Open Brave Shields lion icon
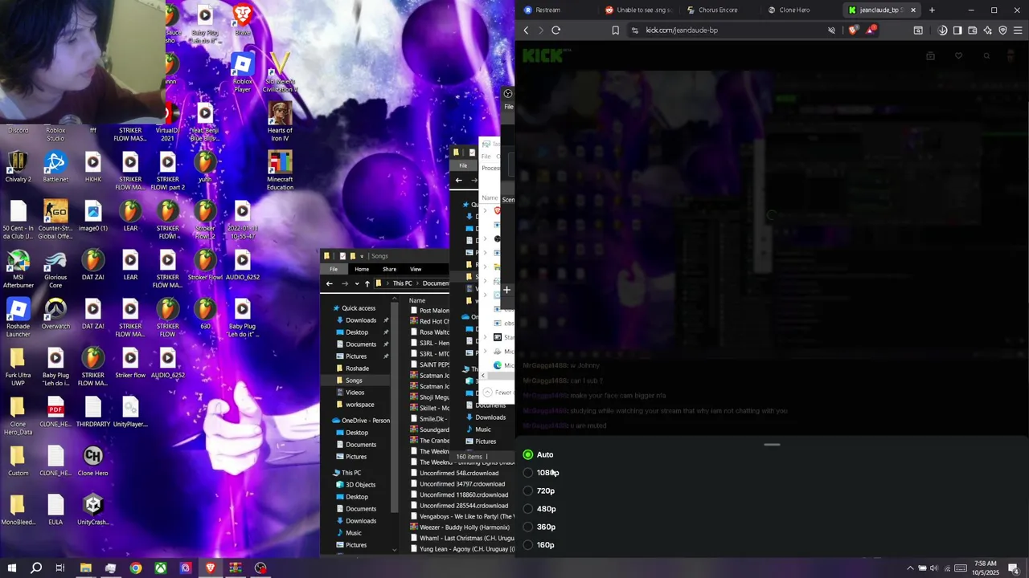Viewport: 1029px width, 578px height. (x=853, y=31)
